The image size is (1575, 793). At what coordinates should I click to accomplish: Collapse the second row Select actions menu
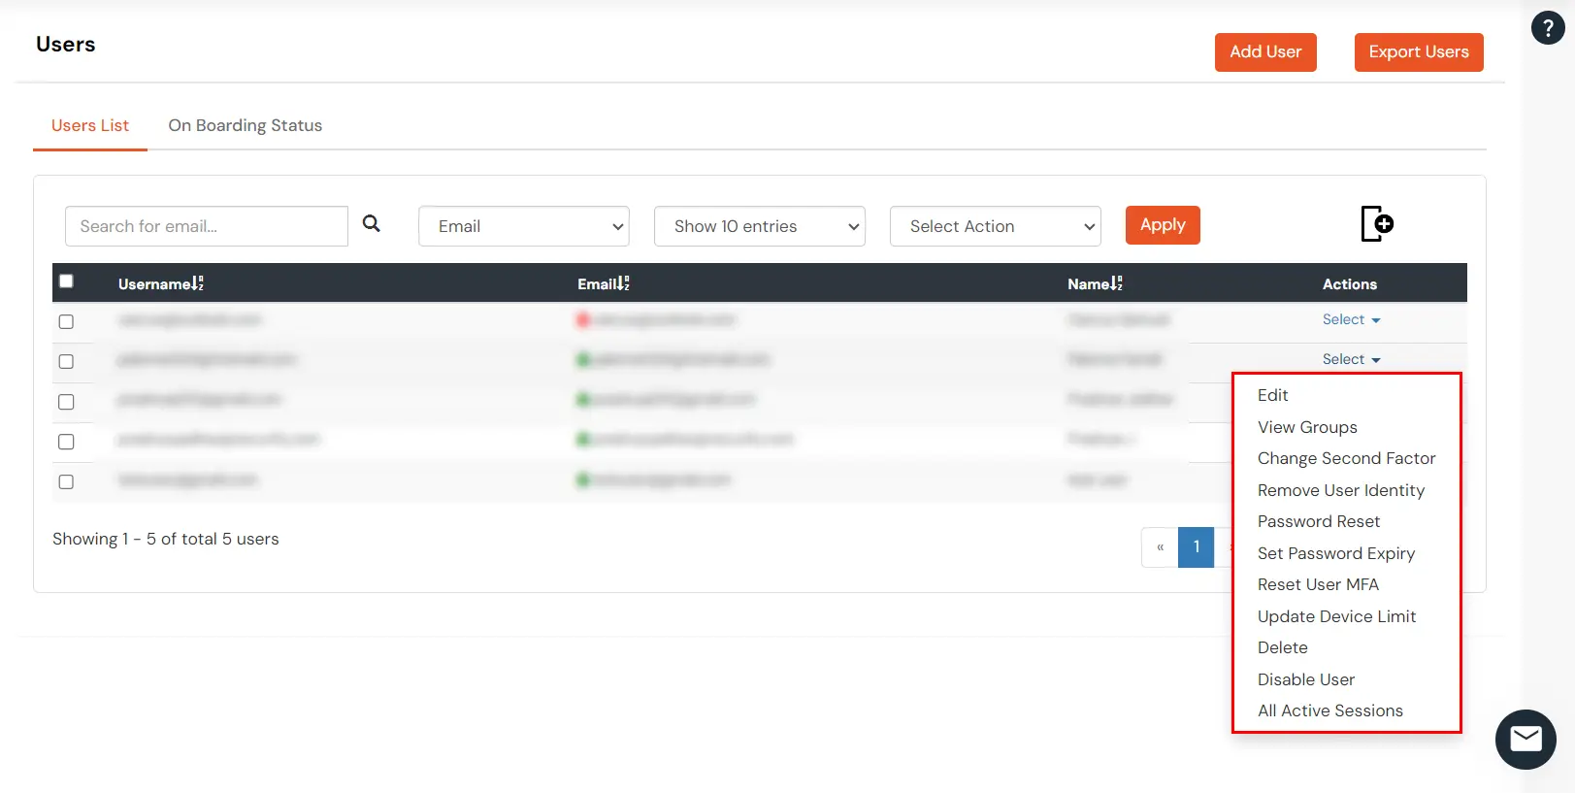click(x=1351, y=359)
